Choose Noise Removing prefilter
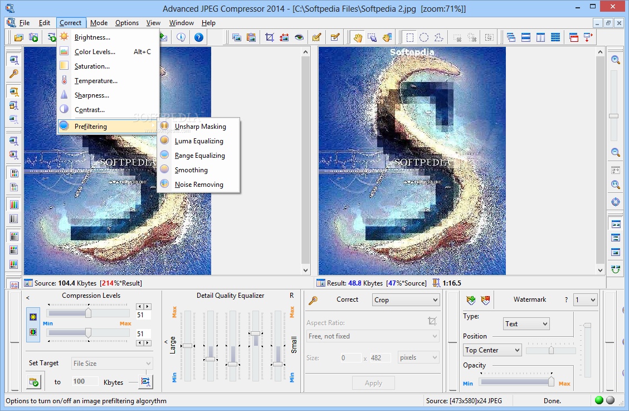Viewport: 629px width, 411px height. point(199,184)
